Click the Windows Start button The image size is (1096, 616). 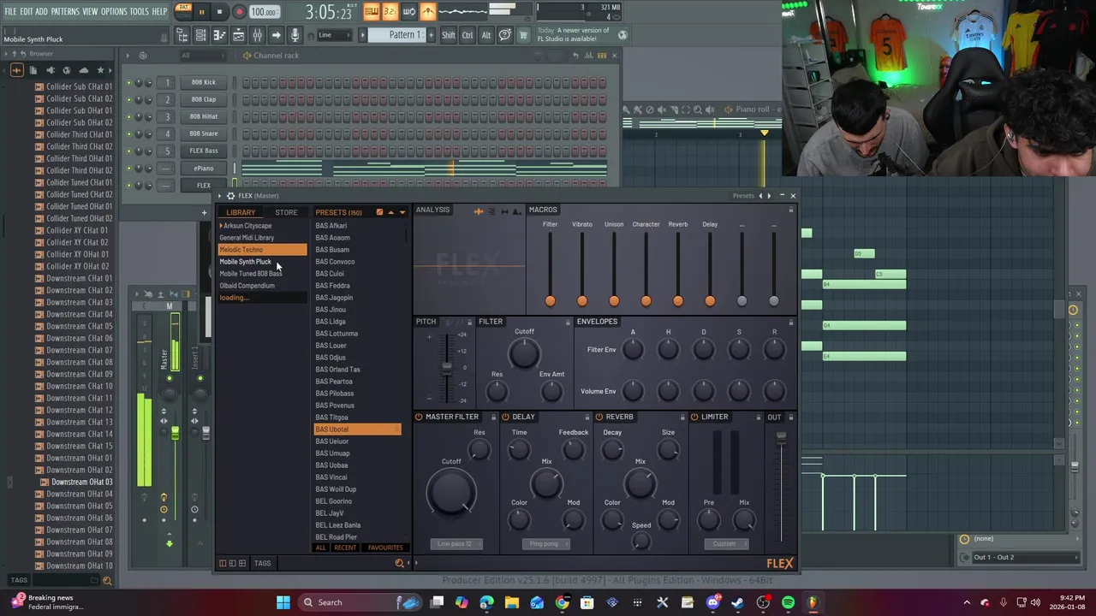(283, 602)
